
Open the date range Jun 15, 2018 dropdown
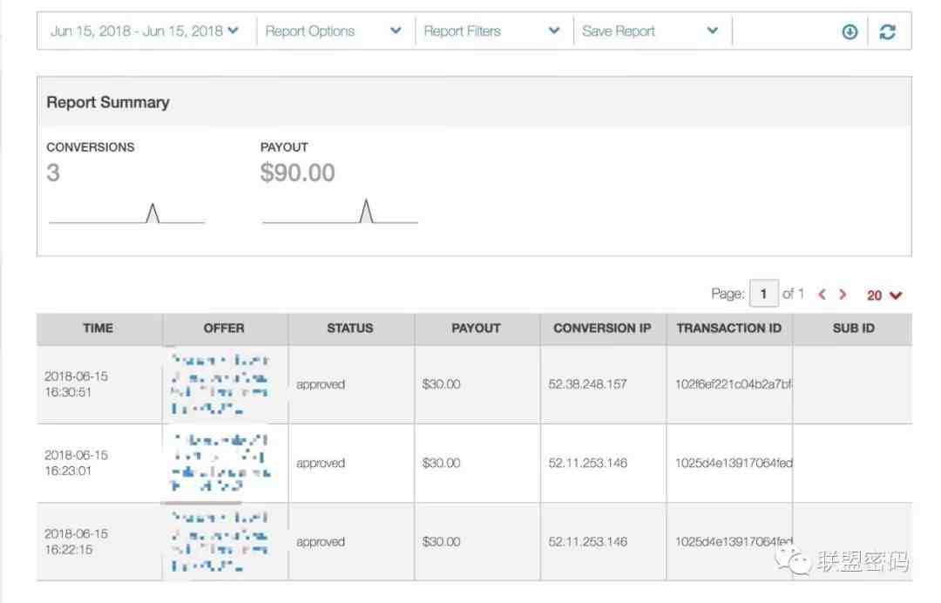[x=145, y=31]
